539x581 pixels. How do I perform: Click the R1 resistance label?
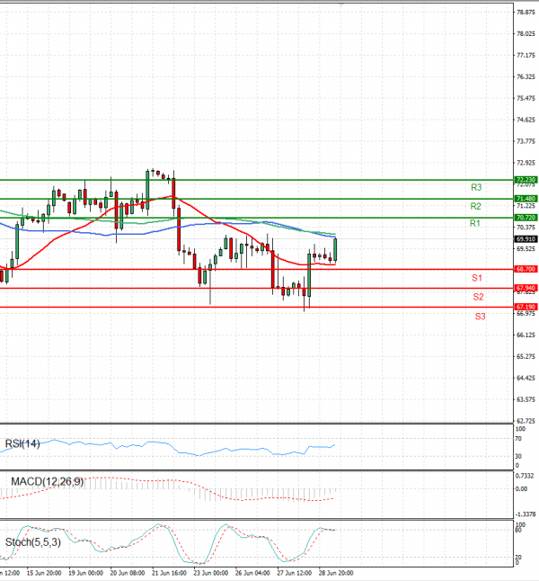[x=475, y=223]
